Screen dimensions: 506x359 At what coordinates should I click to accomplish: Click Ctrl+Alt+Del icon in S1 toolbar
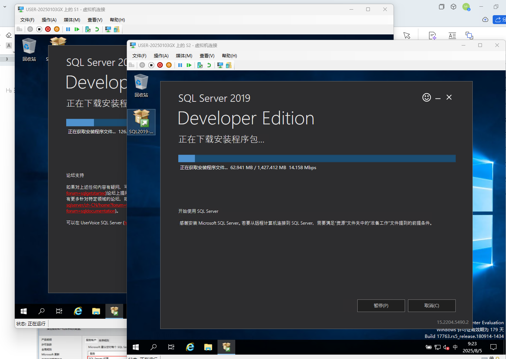(x=20, y=29)
